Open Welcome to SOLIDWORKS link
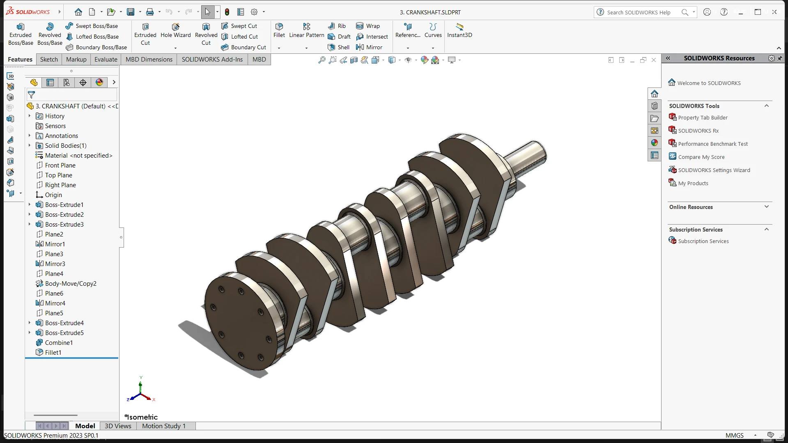This screenshot has width=788, height=443. (709, 83)
